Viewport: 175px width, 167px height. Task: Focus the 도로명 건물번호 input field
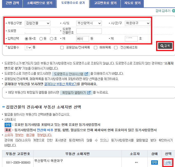(x=89, y=31)
